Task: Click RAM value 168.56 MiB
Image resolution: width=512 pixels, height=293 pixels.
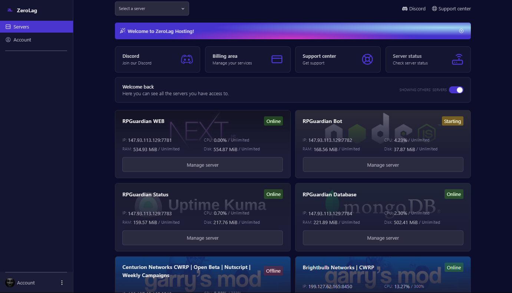Action: 326,149
